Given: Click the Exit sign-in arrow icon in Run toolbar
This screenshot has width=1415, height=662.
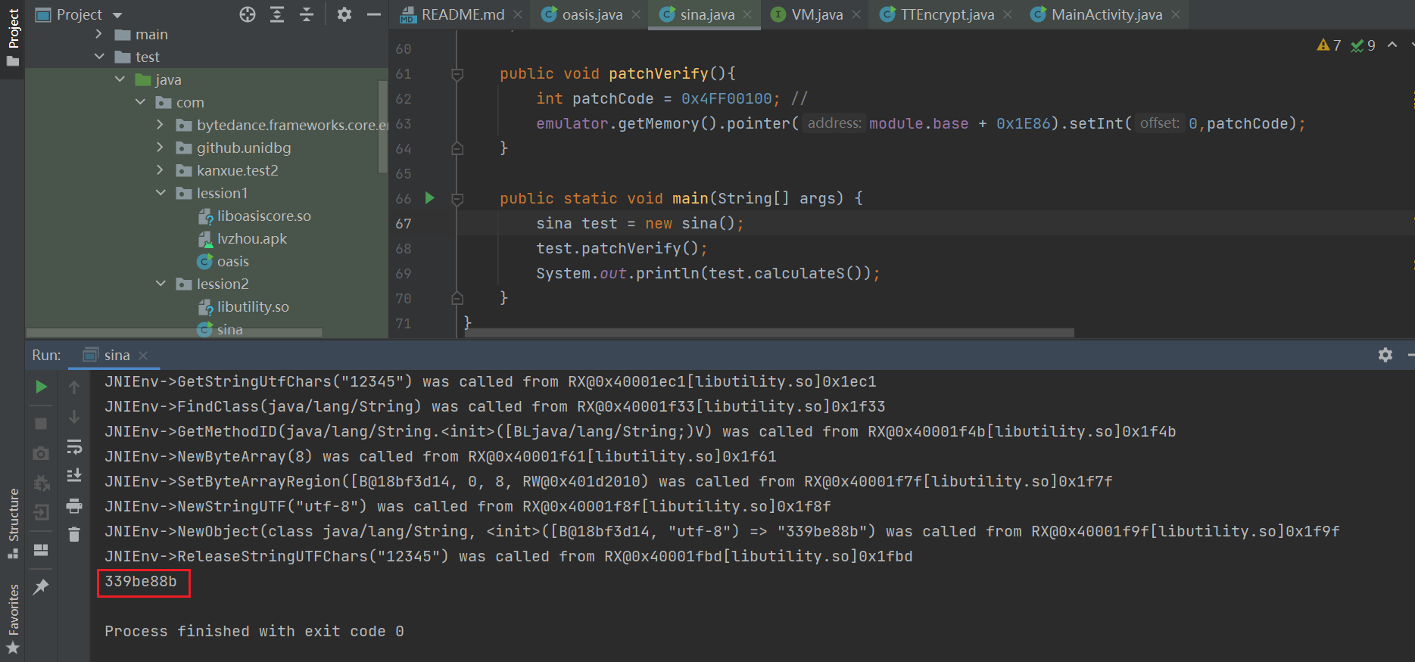Looking at the screenshot, I should tap(42, 512).
